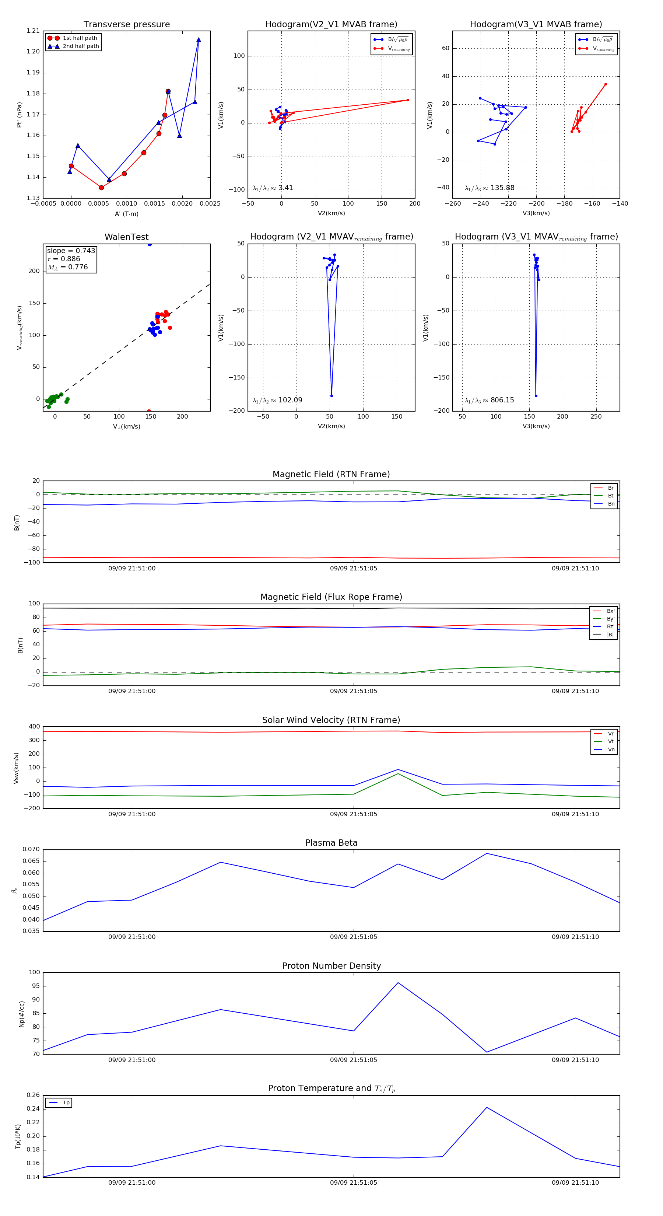Click the Vremaining legend entry in V3_V1 MVAB hodogram
The height and width of the screenshot is (1216, 663).
click(x=596, y=49)
